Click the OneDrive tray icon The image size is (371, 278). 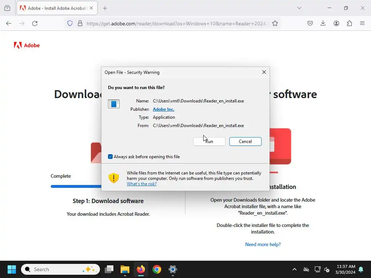coord(306,269)
